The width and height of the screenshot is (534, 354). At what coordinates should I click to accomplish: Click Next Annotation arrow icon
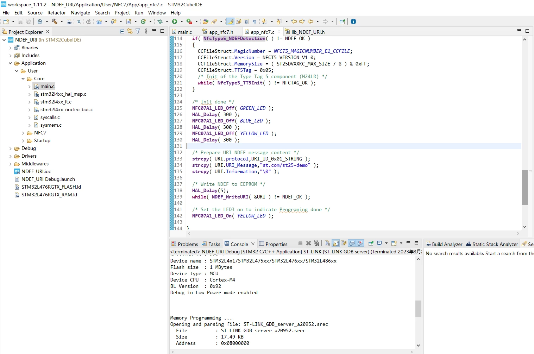(265, 21)
